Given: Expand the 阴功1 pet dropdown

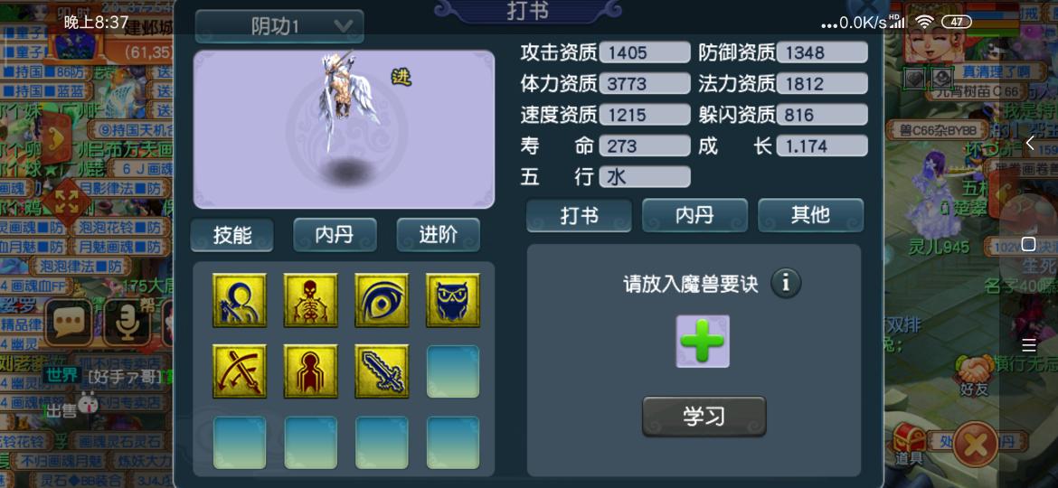Looking at the screenshot, I should 279,26.
